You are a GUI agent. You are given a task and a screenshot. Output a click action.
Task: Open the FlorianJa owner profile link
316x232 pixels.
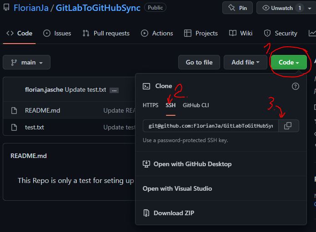point(31,8)
